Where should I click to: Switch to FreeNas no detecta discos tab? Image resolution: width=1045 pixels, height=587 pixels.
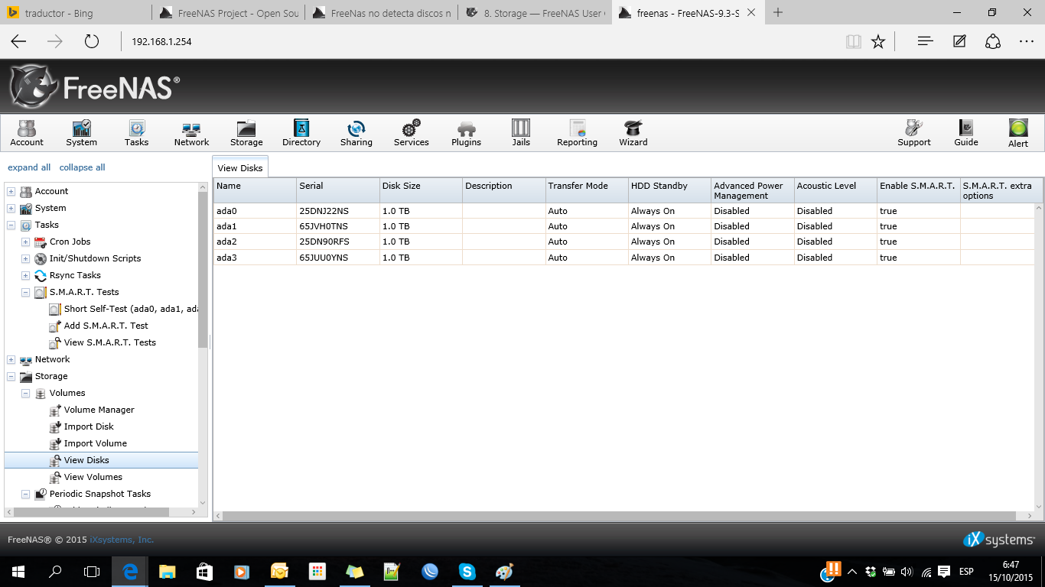pyautogui.click(x=382, y=13)
